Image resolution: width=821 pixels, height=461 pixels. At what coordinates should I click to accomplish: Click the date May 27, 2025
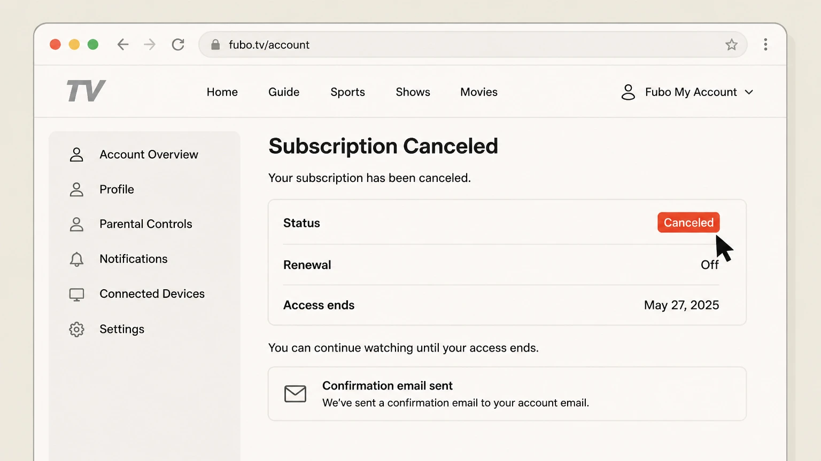[681, 305]
